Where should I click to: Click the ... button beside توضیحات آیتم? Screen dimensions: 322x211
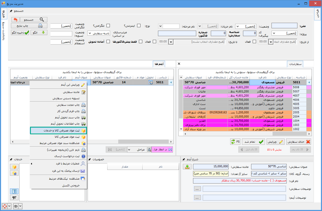[198, 197]
